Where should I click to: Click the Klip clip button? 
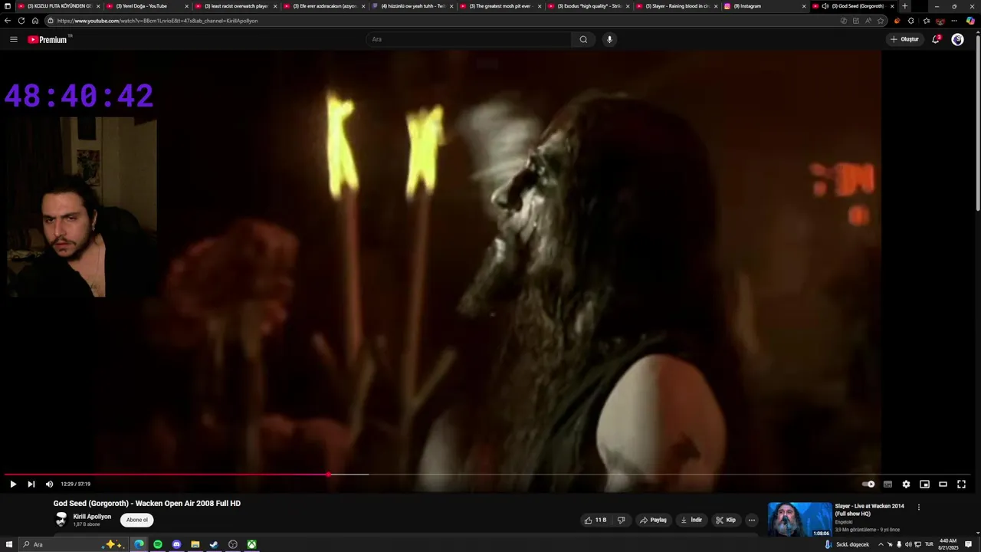click(726, 520)
